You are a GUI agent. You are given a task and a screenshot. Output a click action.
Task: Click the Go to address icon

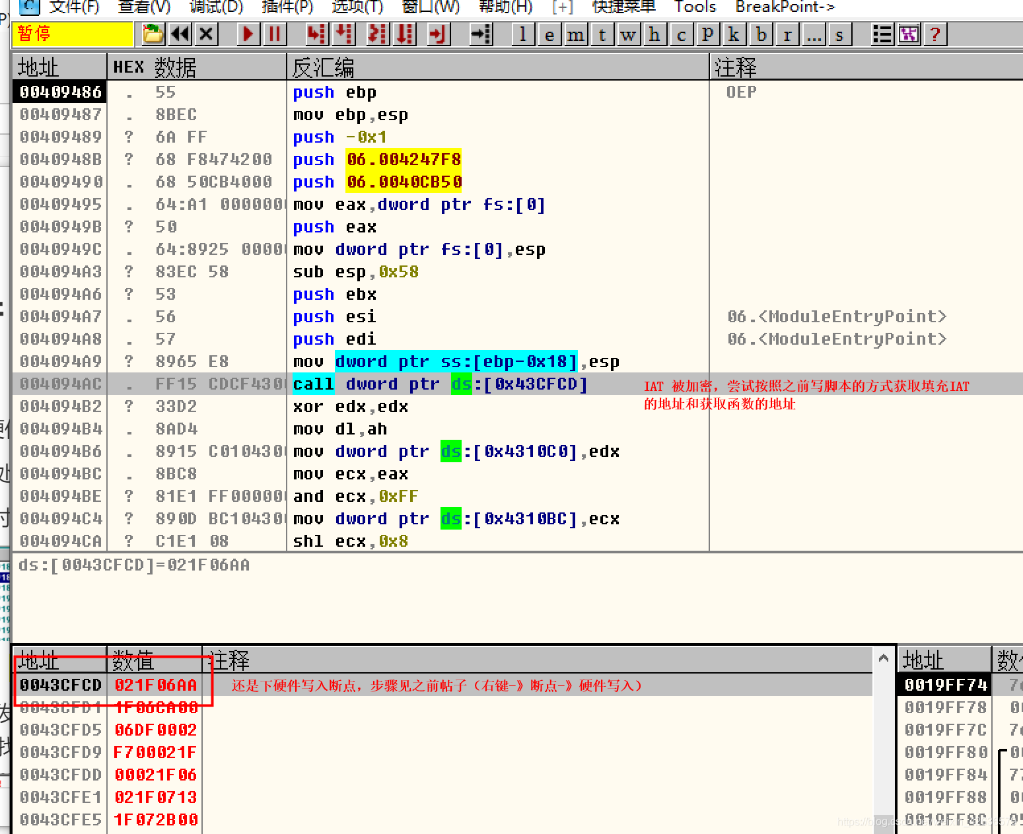click(481, 34)
